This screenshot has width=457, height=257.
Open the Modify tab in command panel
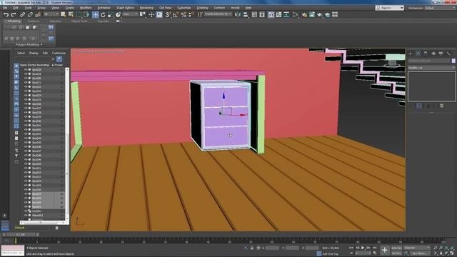(x=418, y=54)
